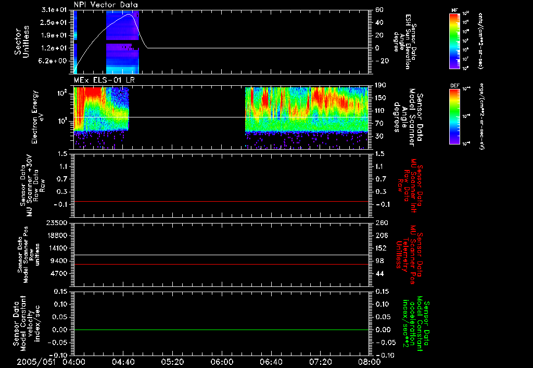Select the green constant velocity line
This screenshot has height=368, width=533.
(221, 330)
